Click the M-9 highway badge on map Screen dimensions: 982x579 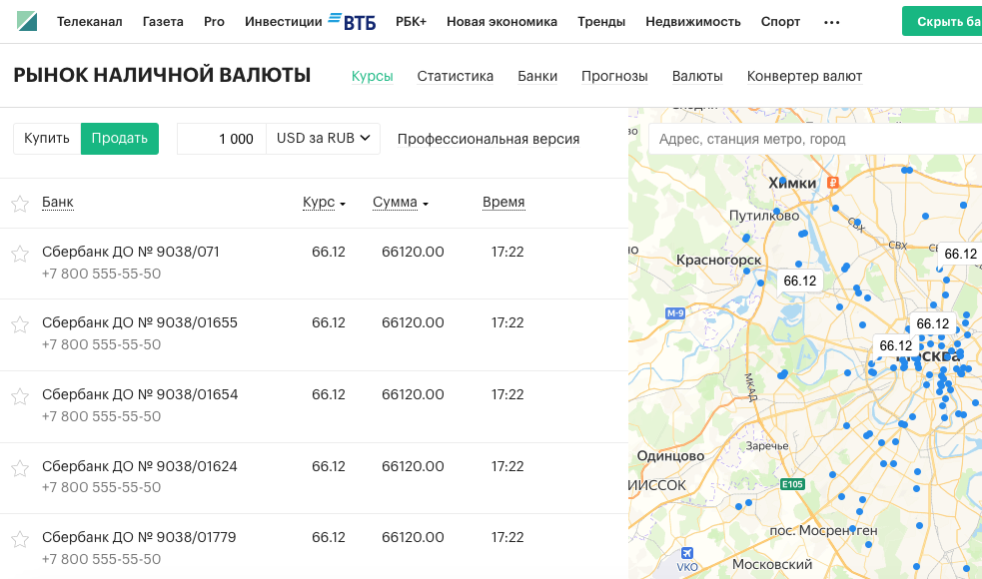click(x=675, y=313)
